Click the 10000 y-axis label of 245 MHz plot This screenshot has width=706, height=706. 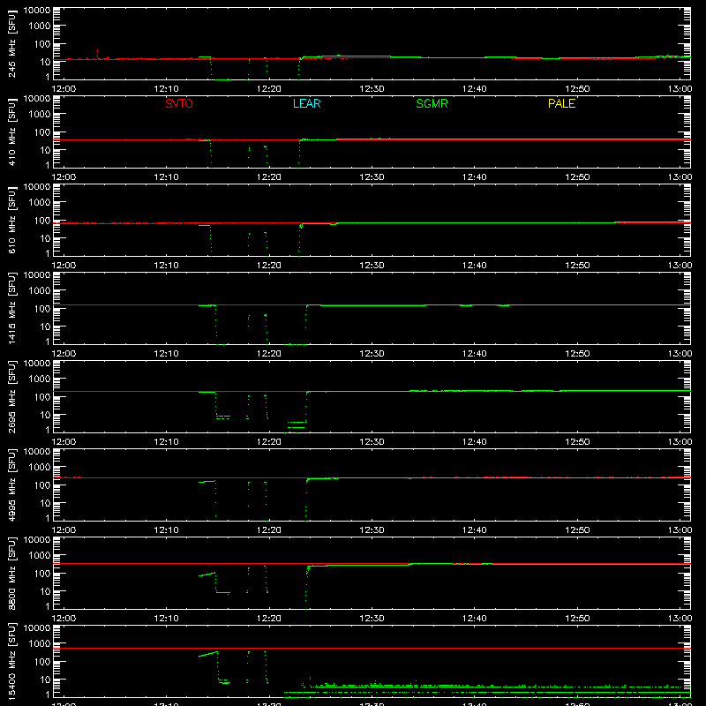click(37, 11)
